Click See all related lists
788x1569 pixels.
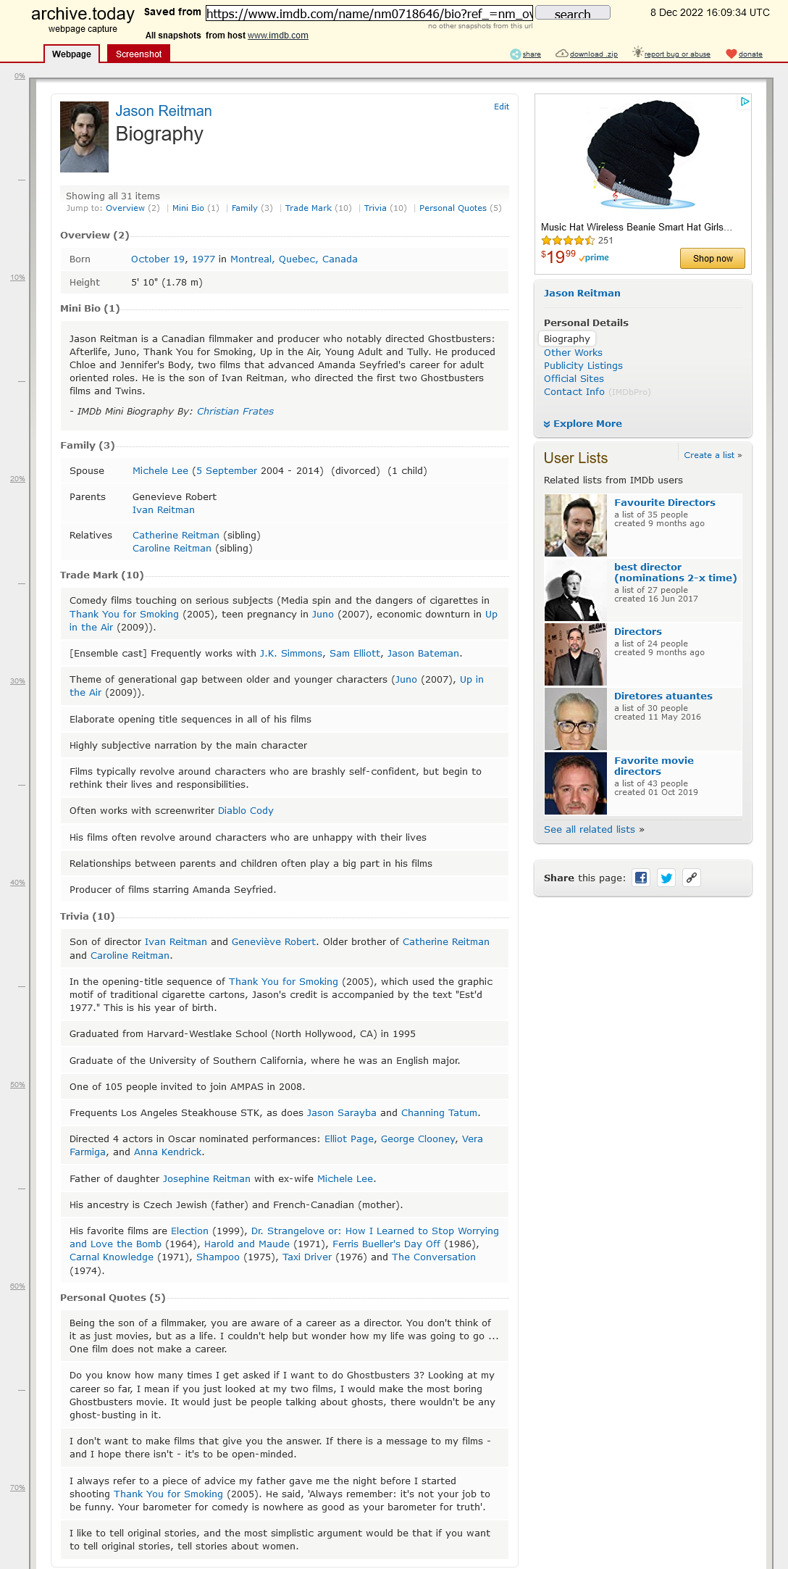[590, 830]
